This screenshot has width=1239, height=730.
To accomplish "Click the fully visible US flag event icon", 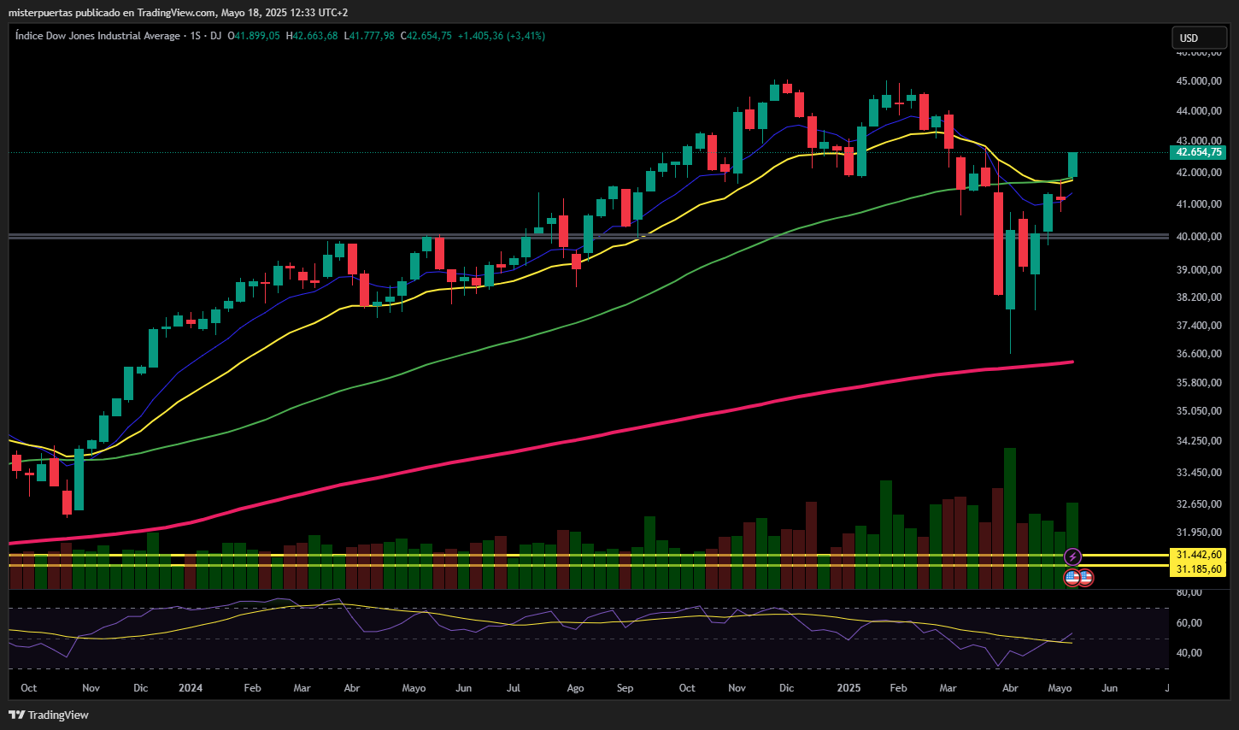I will 1072,578.
